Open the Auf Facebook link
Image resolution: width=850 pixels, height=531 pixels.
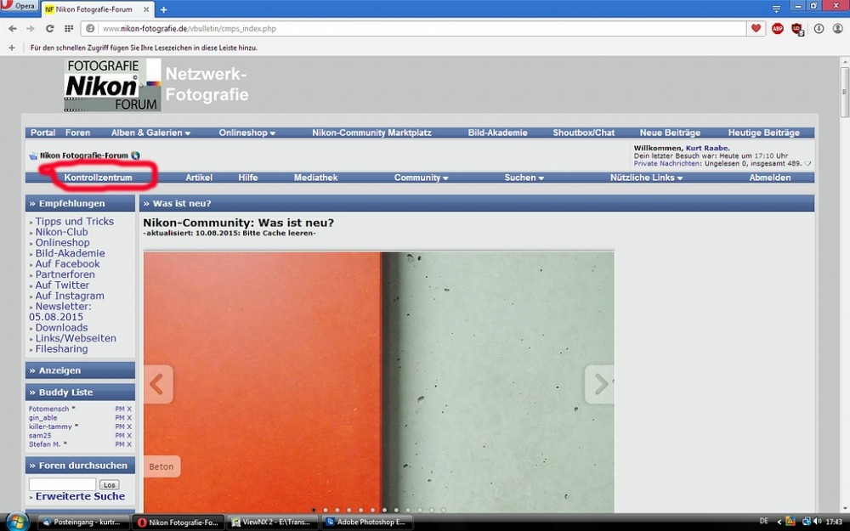pyautogui.click(x=67, y=264)
